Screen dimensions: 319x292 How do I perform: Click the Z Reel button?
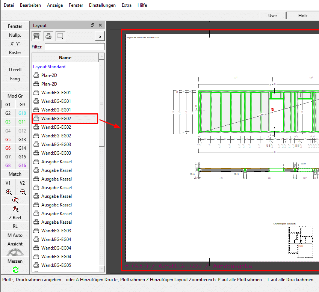point(15,218)
